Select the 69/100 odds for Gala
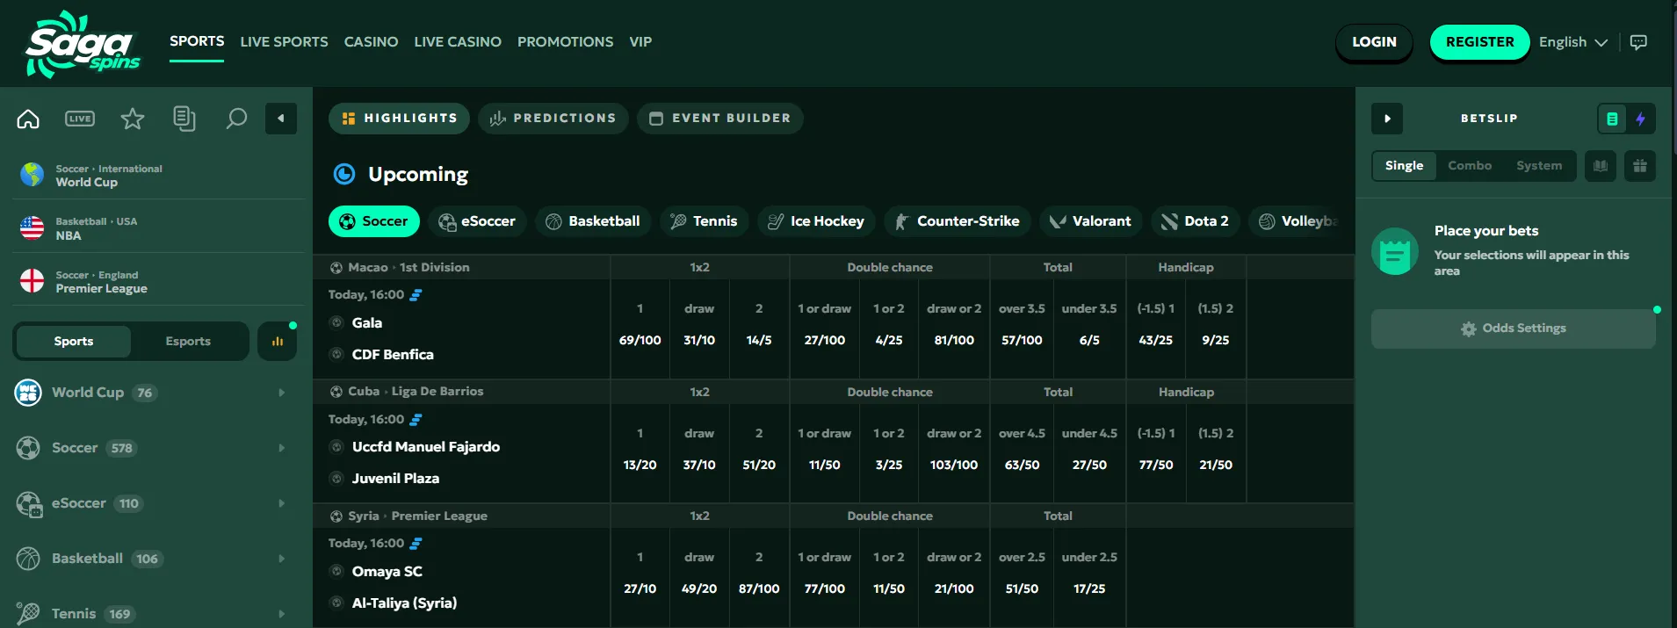 tap(640, 340)
